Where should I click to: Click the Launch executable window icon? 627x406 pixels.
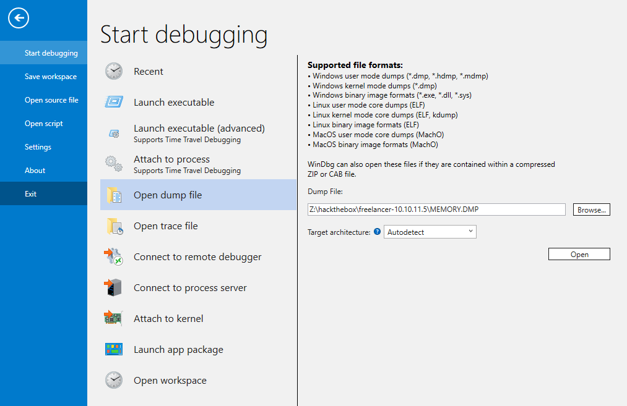[x=114, y=103]
